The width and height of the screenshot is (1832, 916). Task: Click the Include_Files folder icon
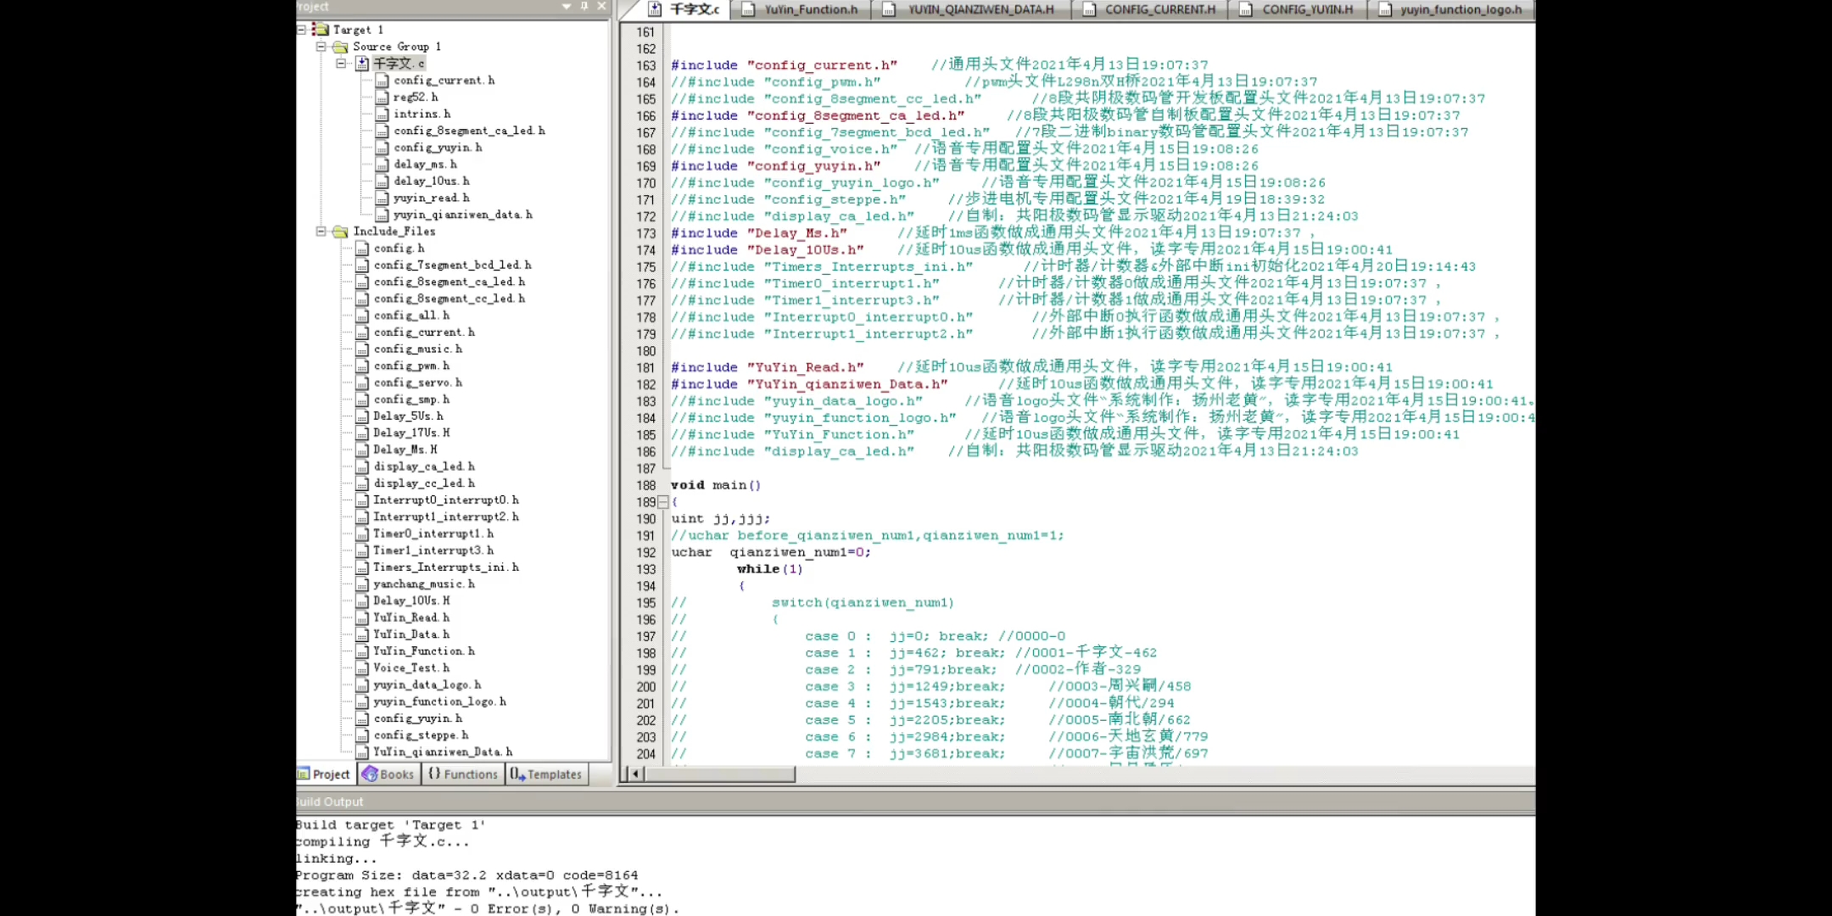(x=341, y=232)
